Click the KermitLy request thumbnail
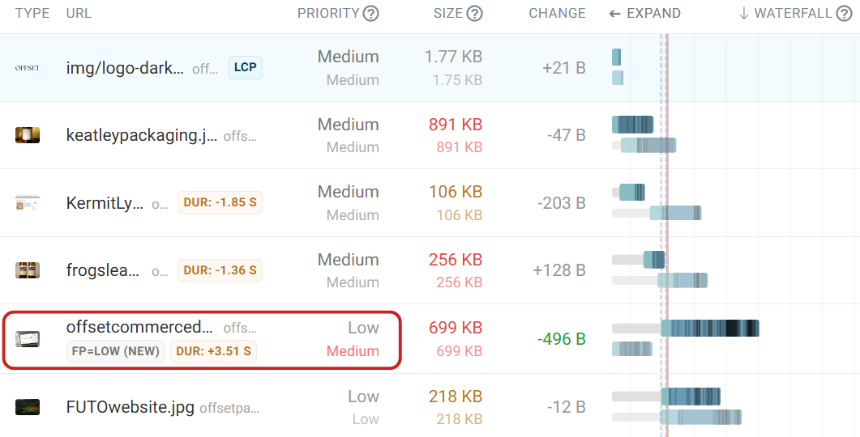 coord(28,203)
